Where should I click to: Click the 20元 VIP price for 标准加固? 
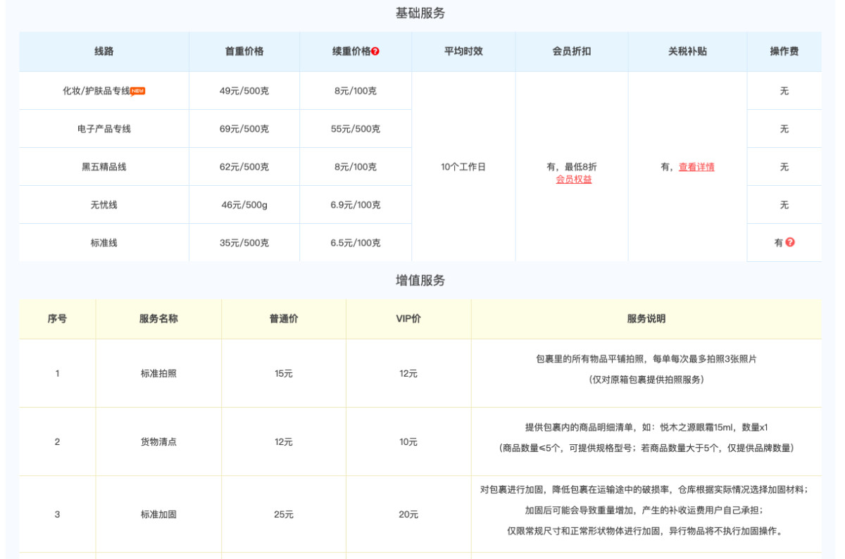(408, 514)
